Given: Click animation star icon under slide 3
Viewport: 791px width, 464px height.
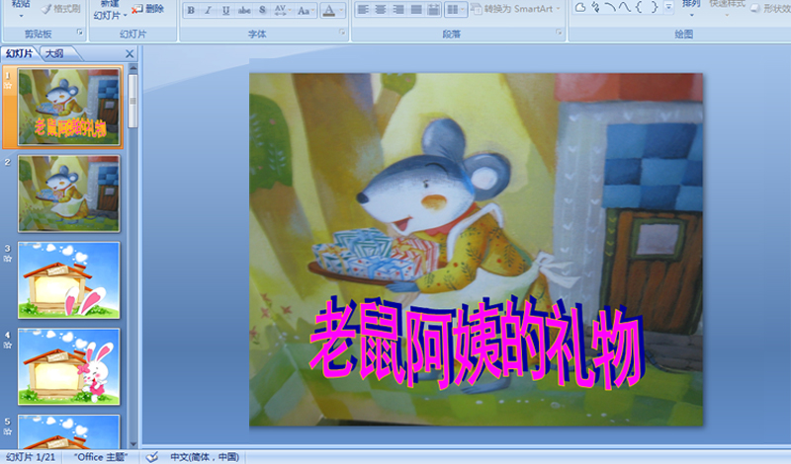Looking at the screenshot, I should click(8, 259).
